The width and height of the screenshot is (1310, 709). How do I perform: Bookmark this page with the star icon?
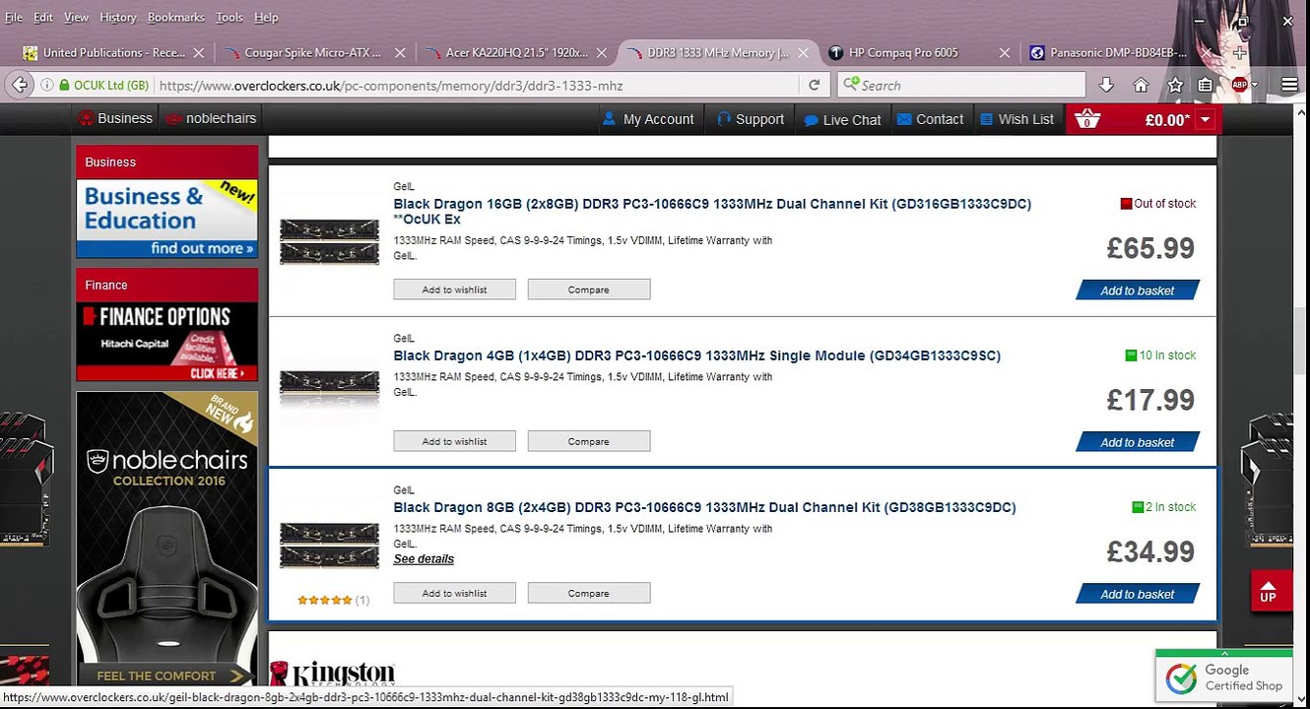[x=1175, y=86]
